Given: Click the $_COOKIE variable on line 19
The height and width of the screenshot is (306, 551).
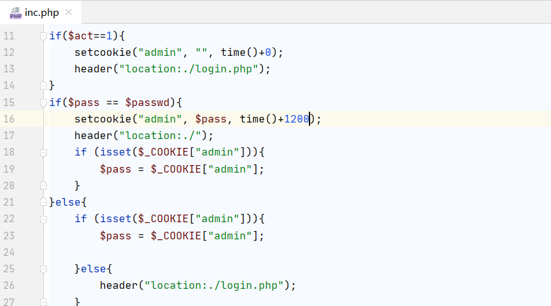Looking at the screenshot, I should (175, 169).
